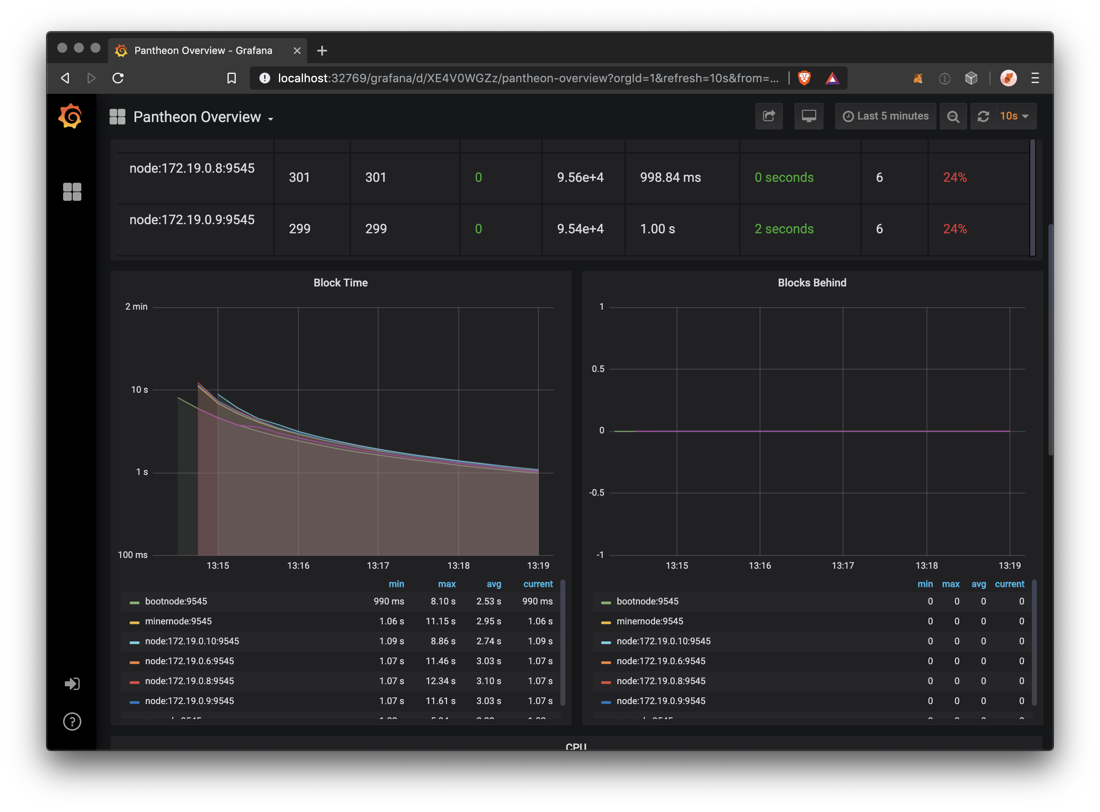1100x812 pixels.
Task: Select the node:172.19.0.9:9545 table row name
Action: click(192, 220)
